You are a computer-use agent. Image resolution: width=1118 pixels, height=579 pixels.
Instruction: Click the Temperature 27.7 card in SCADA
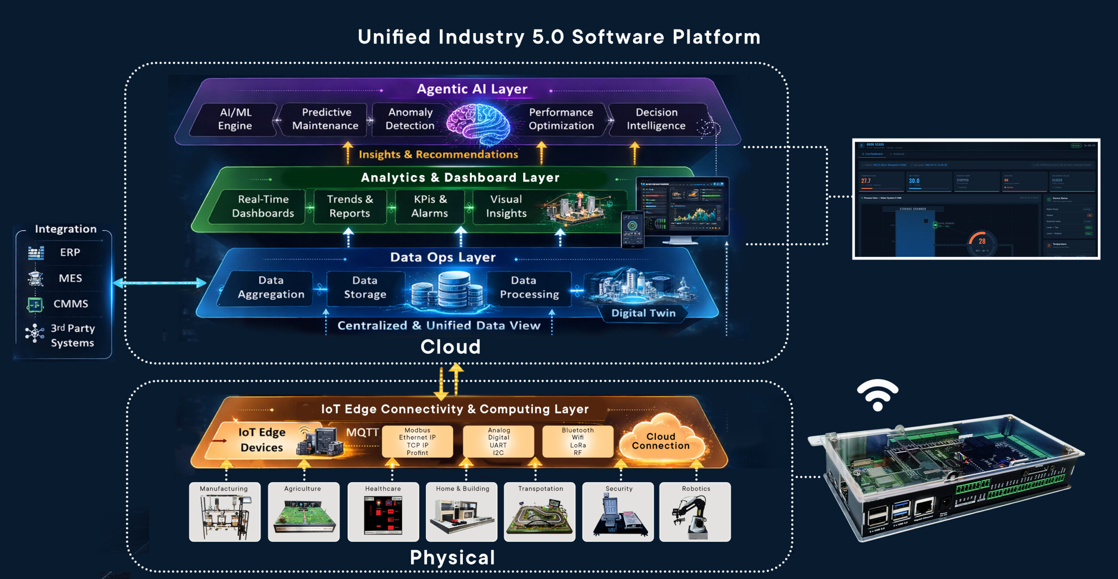click(881, 182)
